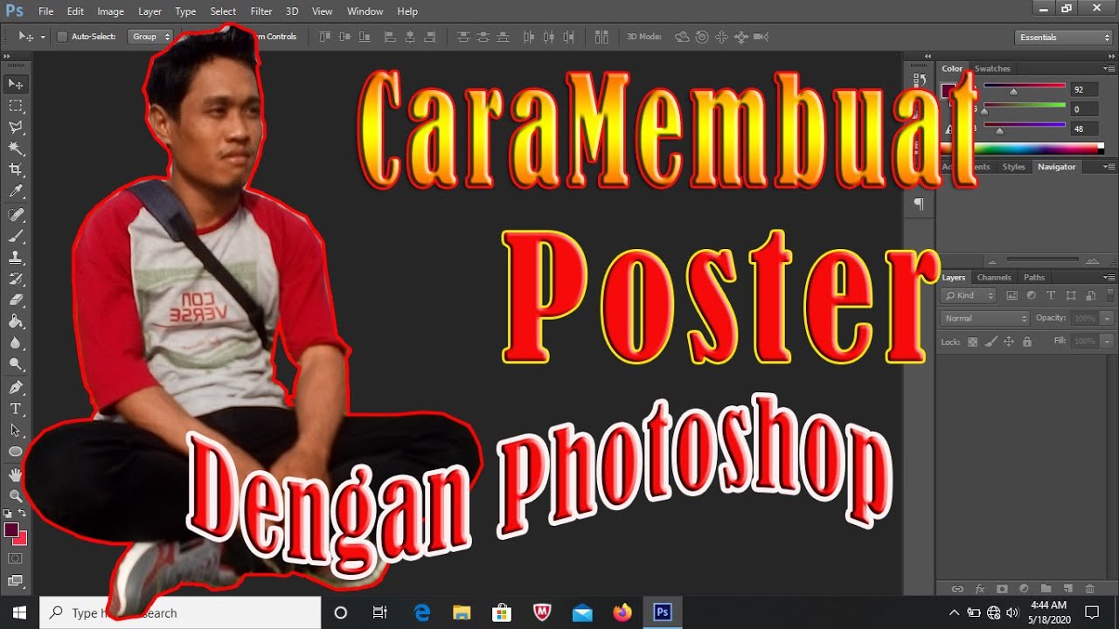Viewport: 1119px width, 629px height.
Task: Toggle type layer filter icon
Action: pyautogui.click(x=1051, y=296)
